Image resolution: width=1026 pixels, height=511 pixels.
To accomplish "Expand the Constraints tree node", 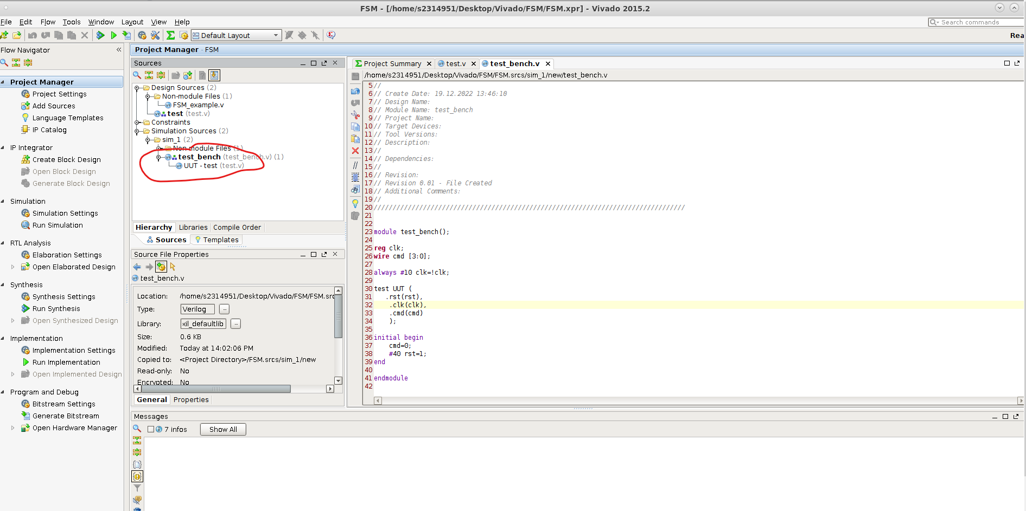I will pos(137,122).
